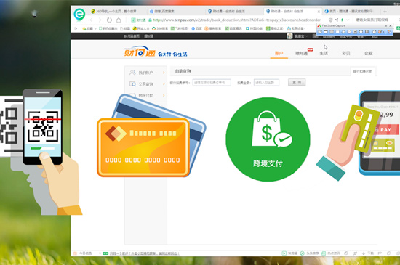Viewport: 400px width, 265px height.
Task: Open the 百度 bookmark in favorites bar
Action: point(196,28)
